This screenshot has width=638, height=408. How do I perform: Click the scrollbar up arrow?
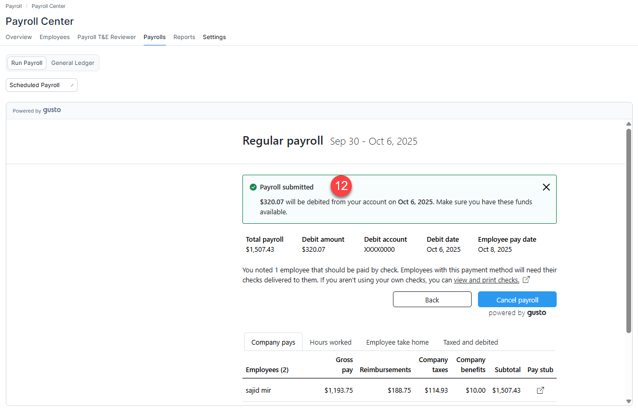click(628, 124)
